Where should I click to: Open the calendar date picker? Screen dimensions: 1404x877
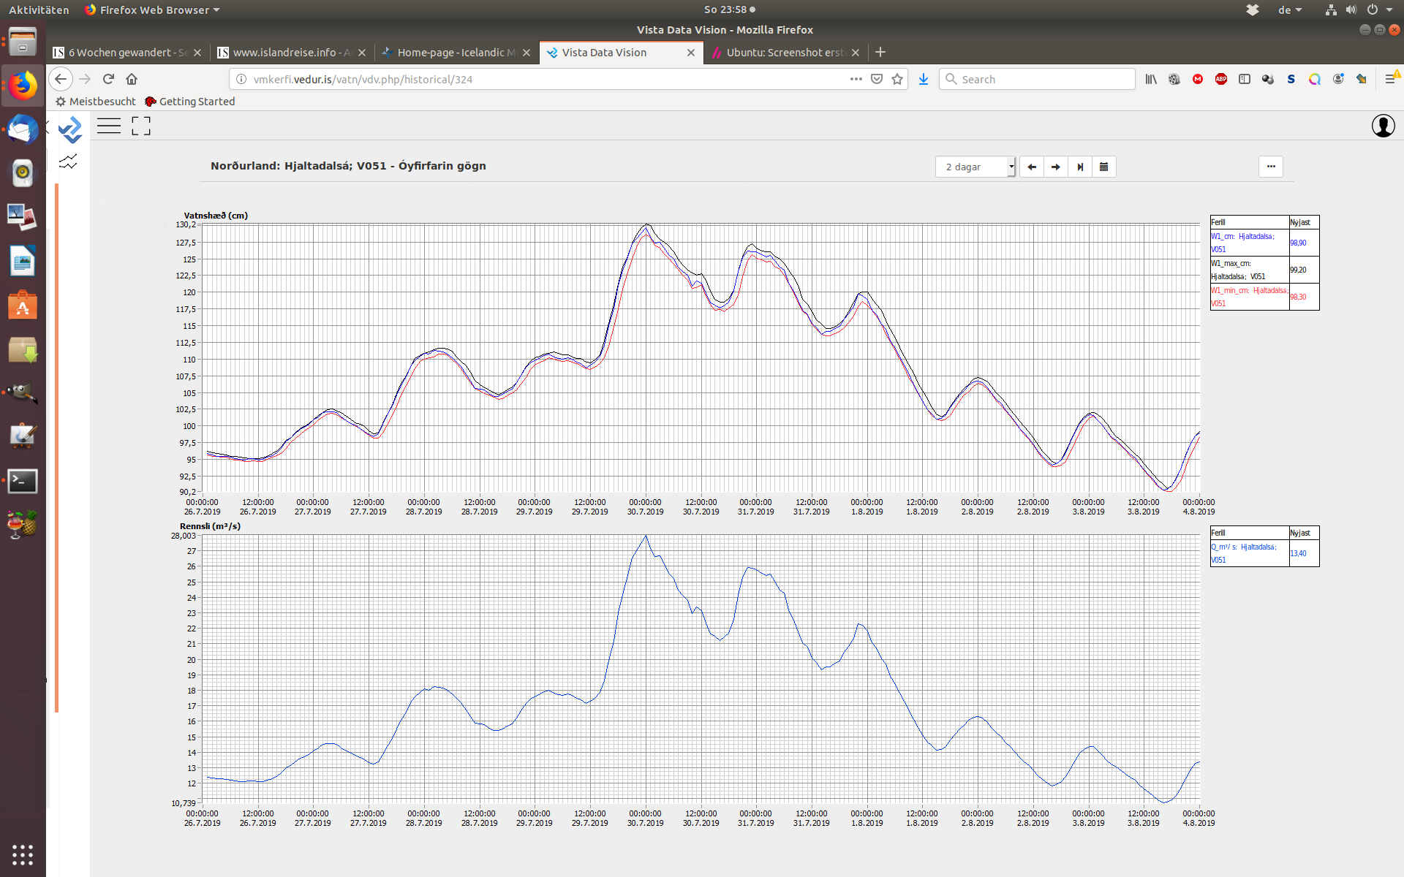(x=1104, y=167)
